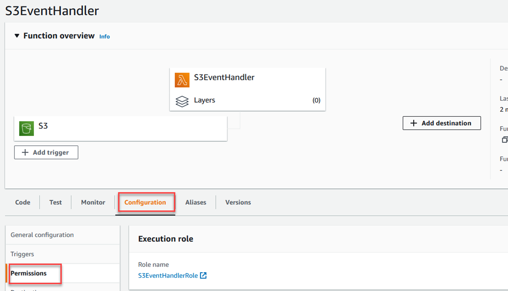Click the Layers (0) count

[316, 100]
